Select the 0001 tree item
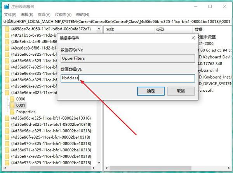This screenshot has height=173, width=233. [x=21, y=105]
